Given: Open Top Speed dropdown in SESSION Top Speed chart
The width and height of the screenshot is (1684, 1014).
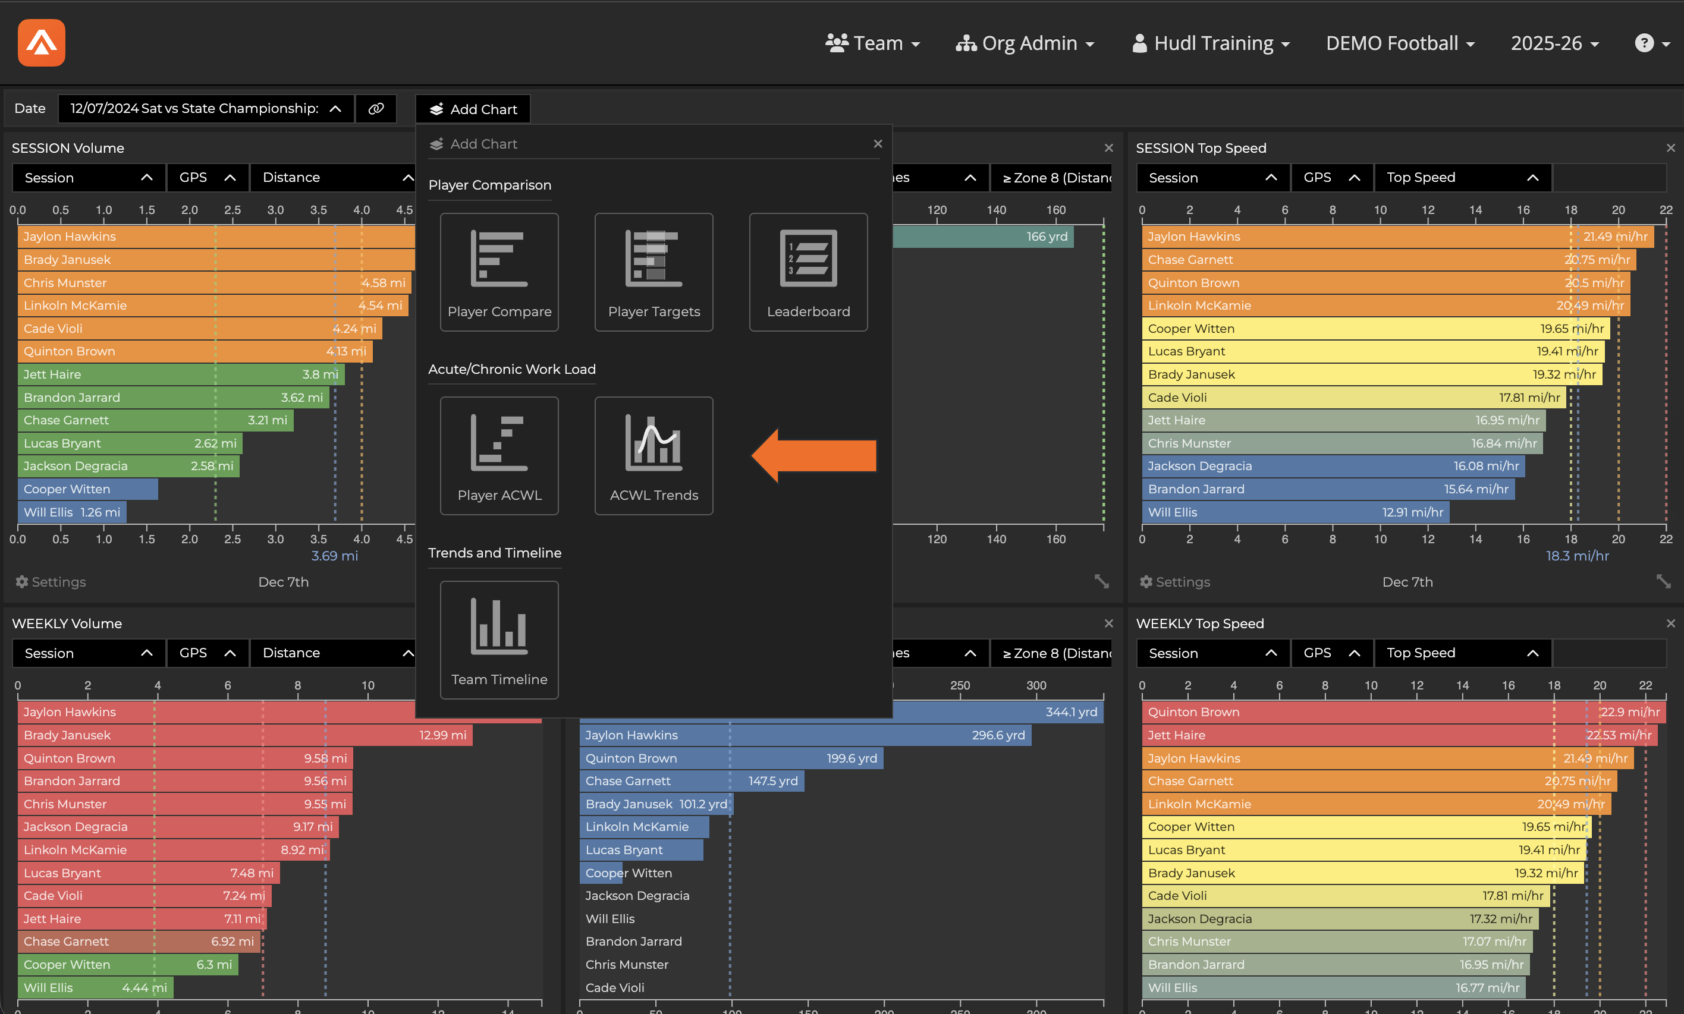Looking at the screenshot, I should pos(1463,178).
